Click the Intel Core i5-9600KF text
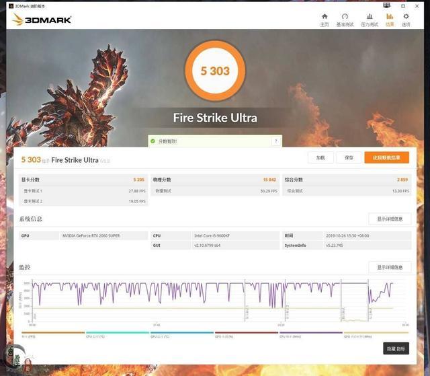 coord(212,235)
